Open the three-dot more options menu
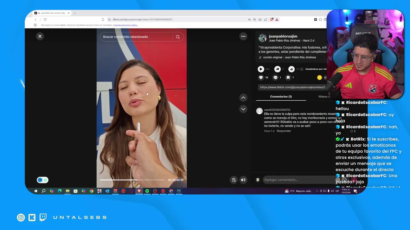410x230 pixels. tap(243, 36)
